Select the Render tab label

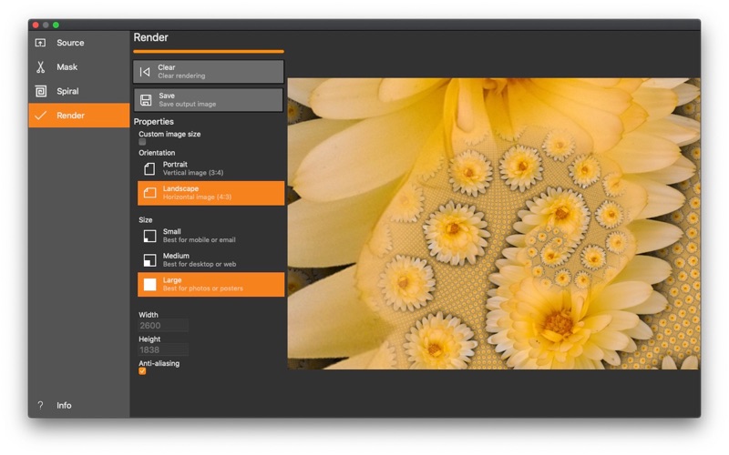click(70, 116)
